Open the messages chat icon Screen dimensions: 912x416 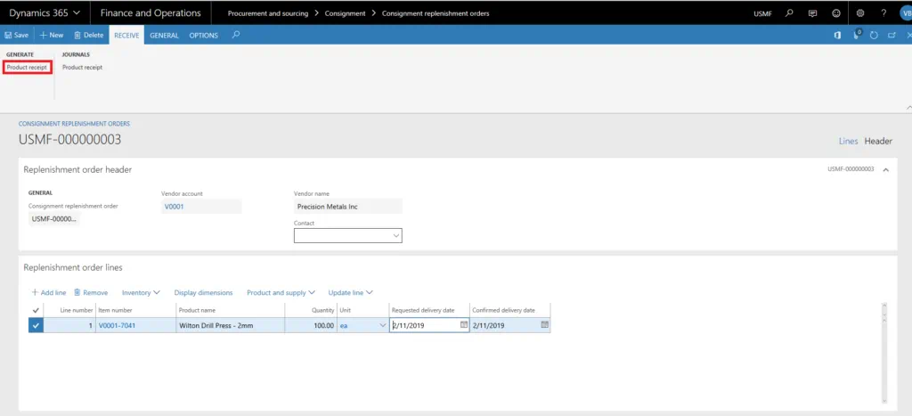[x=812, y=12]
